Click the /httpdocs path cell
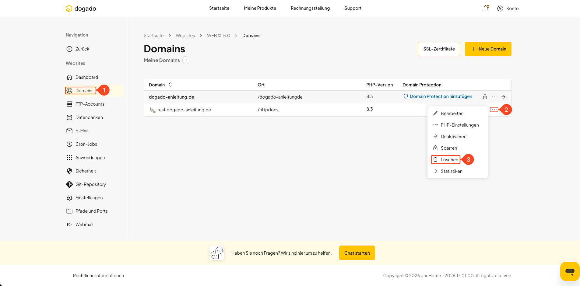The image size is (580, 286). 268,110
